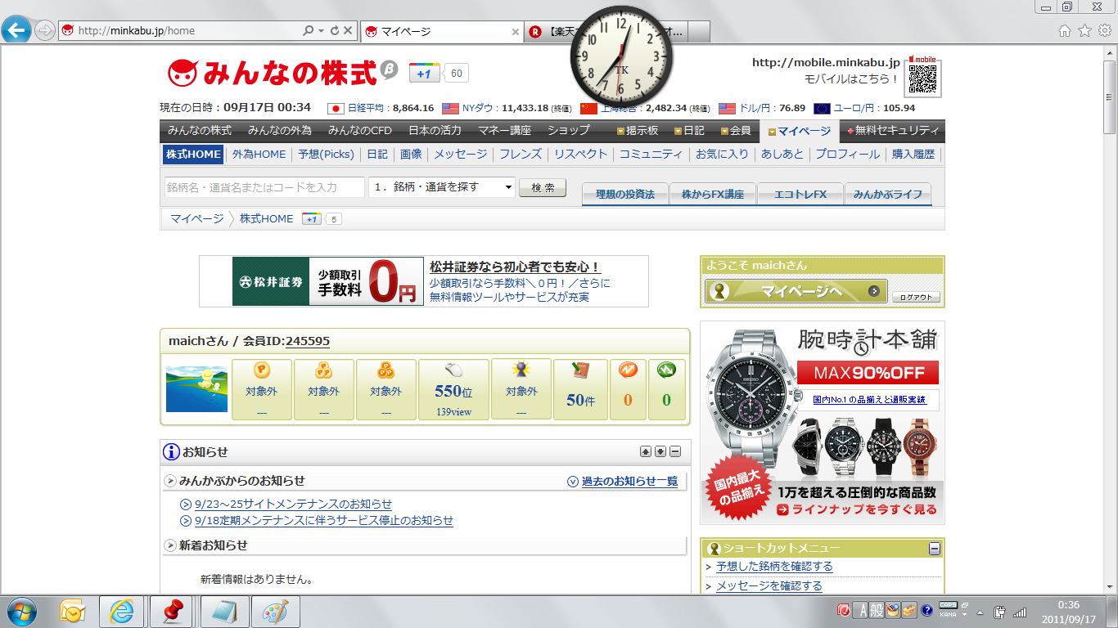Open the diary notebook icon showing 50件
Viewport: 1118px width, 628px height.
(x=580, y=371)
